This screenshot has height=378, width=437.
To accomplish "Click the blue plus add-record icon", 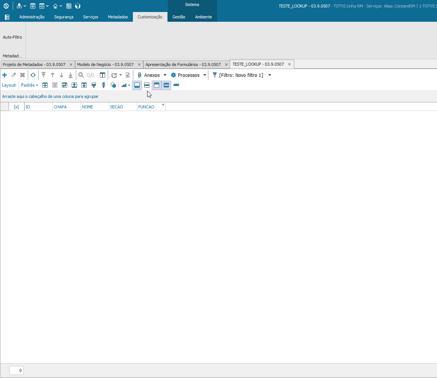I will 5,75.
